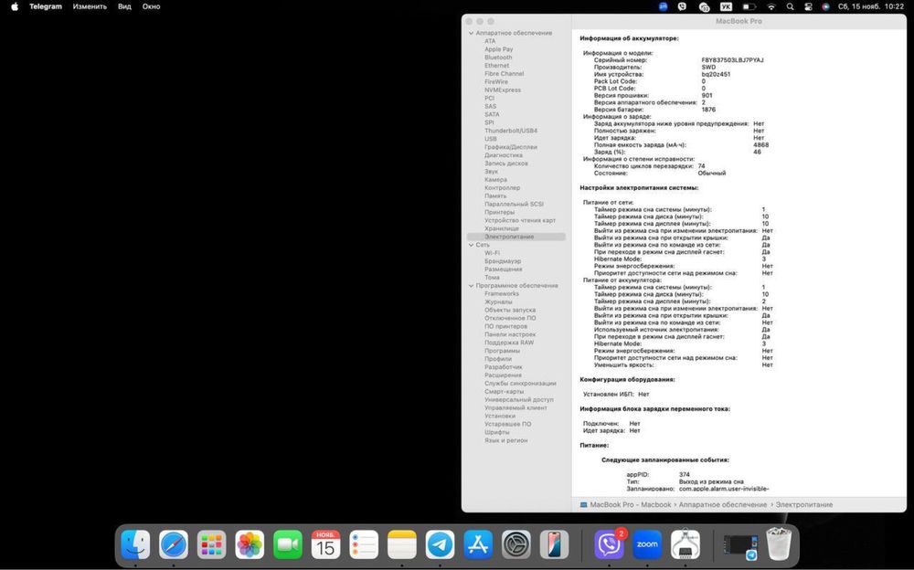Click Электропитание in the path bar

803,505
